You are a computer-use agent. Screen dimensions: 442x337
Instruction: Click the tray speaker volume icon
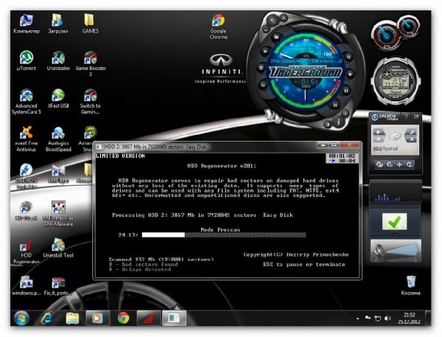[x=387, y=318]
